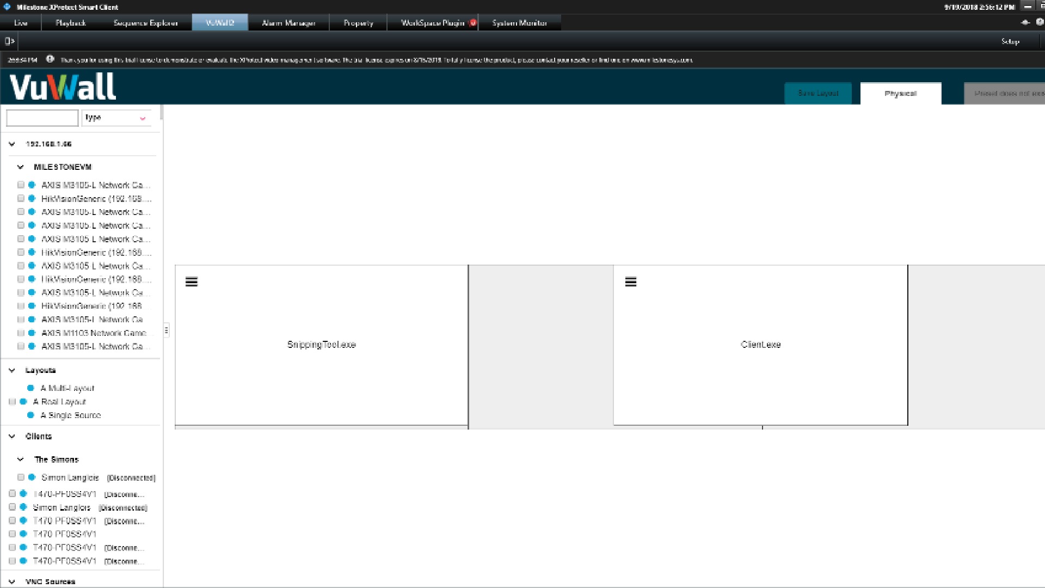
Task: Click blue dot icon beside A Multi-Layout
Action: (30, 388)
